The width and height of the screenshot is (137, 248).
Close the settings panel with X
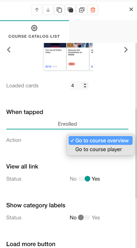tap(131, 9)
